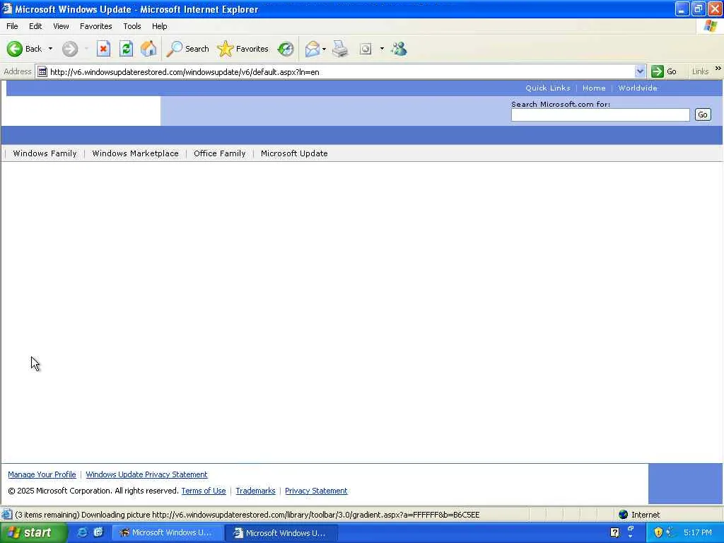Screen dimensions: 724x543
Task: Refresh the page with the green arrows icon
Action: (126, 49)
